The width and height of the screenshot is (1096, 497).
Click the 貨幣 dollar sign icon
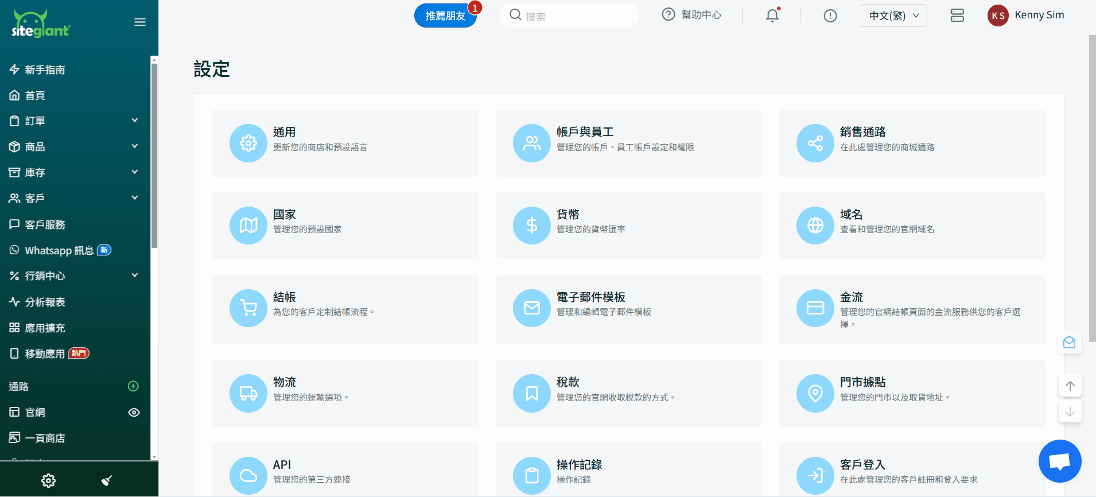[x=531, y=226]
